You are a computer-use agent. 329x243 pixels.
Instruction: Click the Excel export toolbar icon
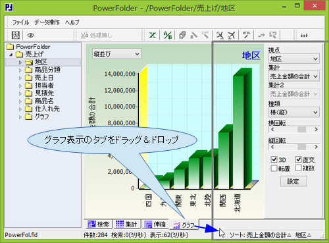(153, 35)
